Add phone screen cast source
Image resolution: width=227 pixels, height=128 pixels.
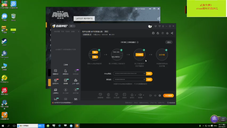click(116, 96)
